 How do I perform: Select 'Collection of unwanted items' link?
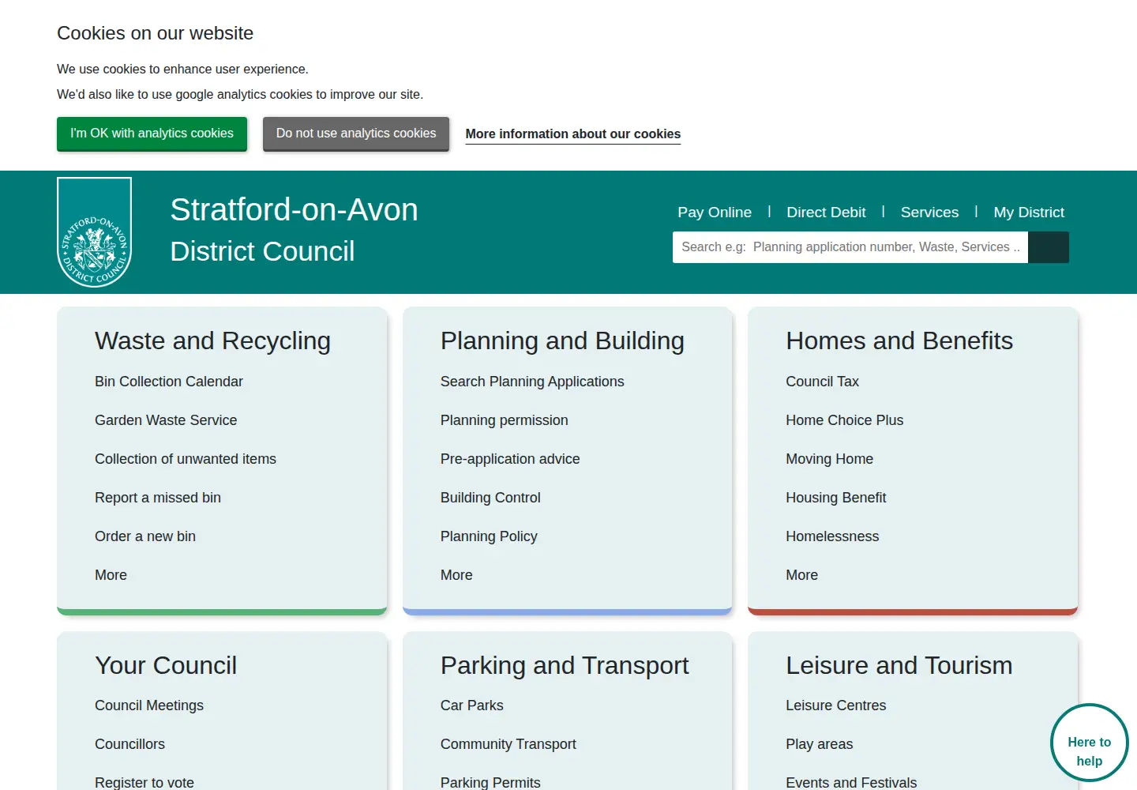(x=186, y=459)
